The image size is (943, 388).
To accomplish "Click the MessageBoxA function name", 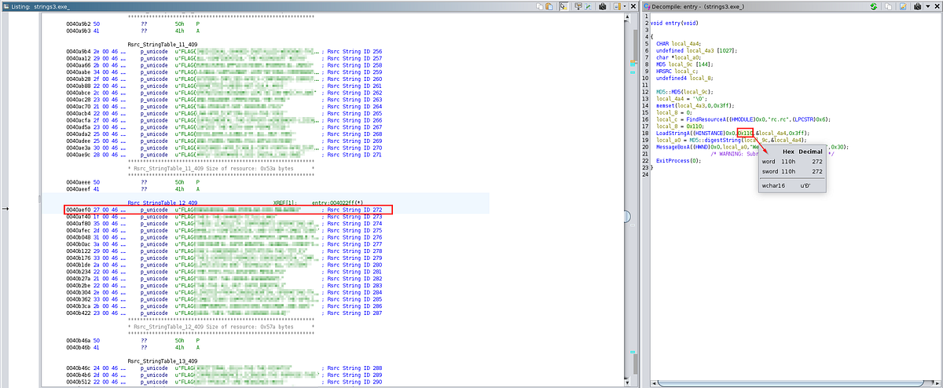I will (674, 147).
